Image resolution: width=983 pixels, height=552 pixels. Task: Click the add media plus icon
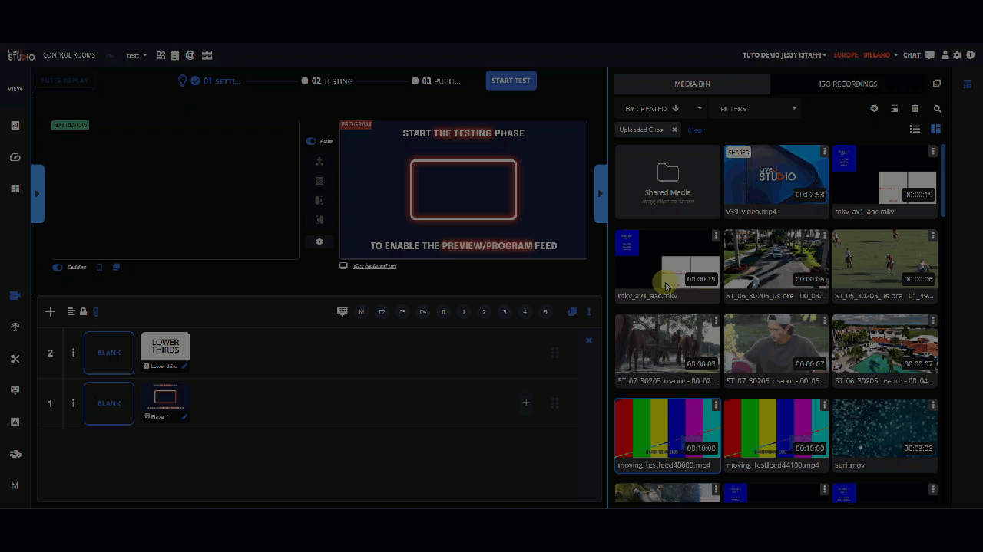tap(874, 109)
